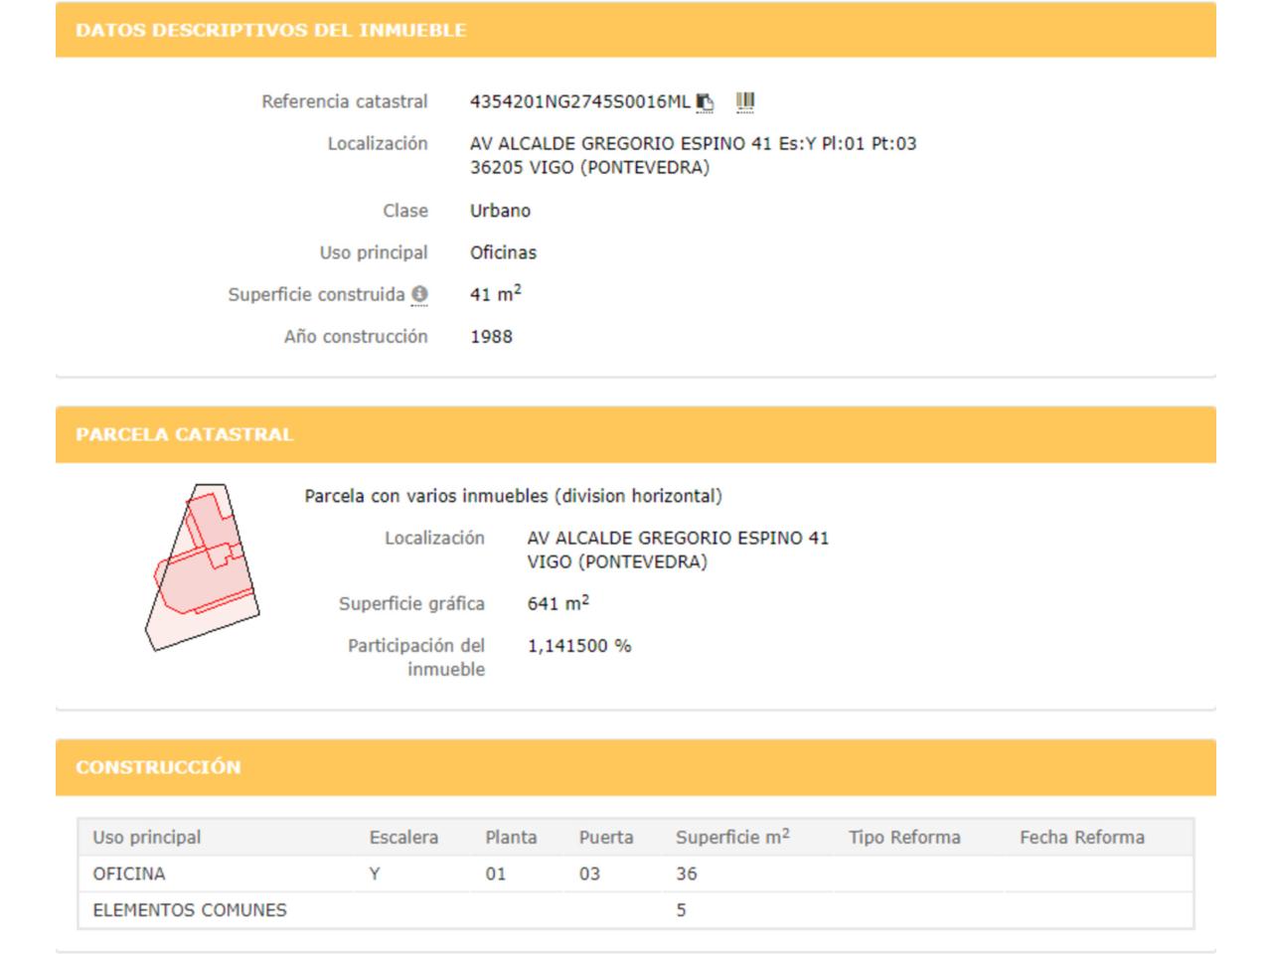Click the Planta column header

click(x=511, y=838)
